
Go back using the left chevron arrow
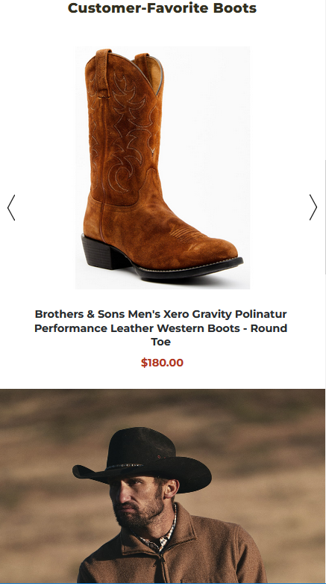[11, 207]
